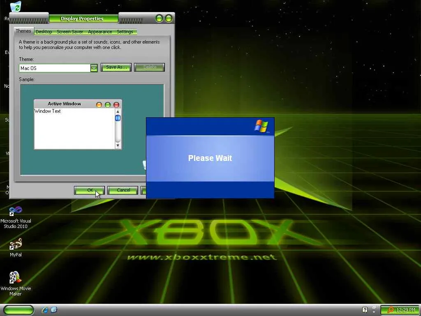Click sample window scrollbar up arrow
421x316 pixels.
(118, 111)
